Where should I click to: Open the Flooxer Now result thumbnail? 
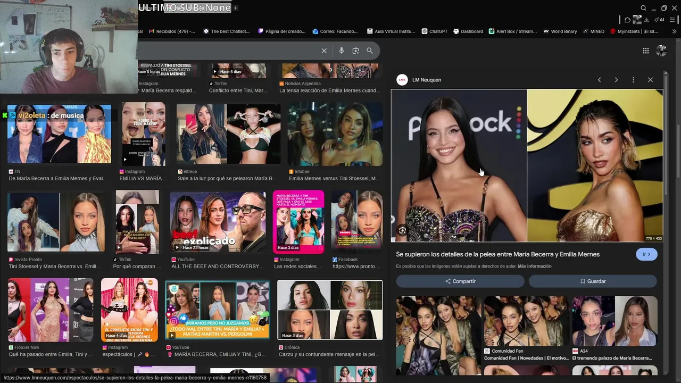pyautogui.click(x=51, y=310)
